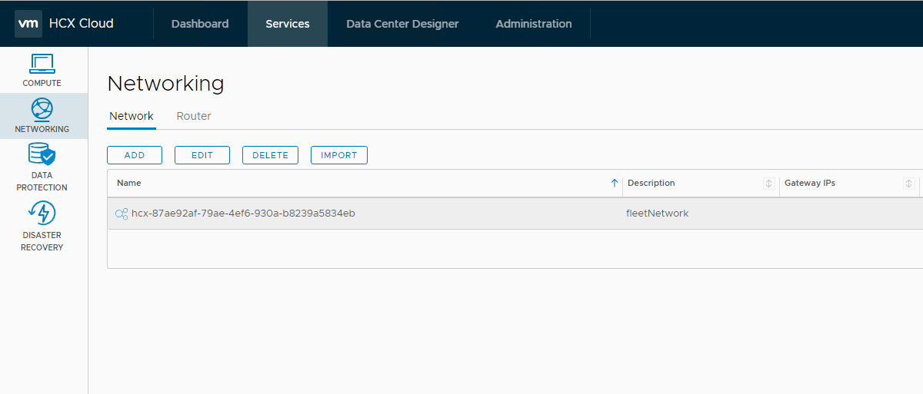Viewport: 923px width, 394px height.
Task: Open the Disaster Recovery icon
Action: pos(42,213)
